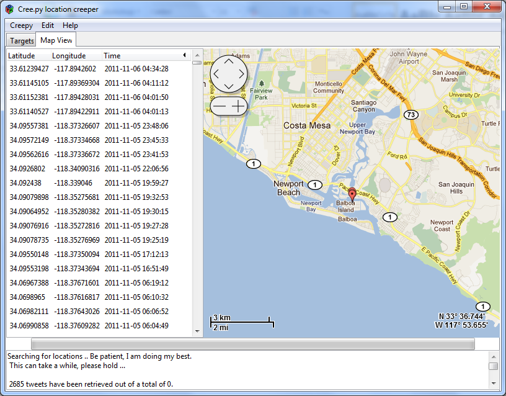Select longitude cell -118.35280382
Image resolution: width=506 pixels, height=396 pixels.
pos(77,211)
